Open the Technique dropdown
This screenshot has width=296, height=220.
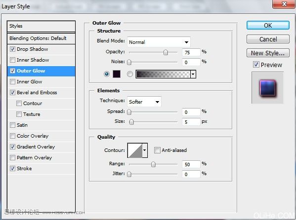pos(144,102)
